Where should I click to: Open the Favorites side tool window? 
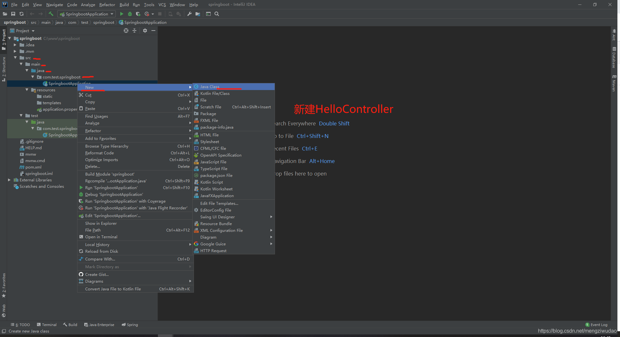tap(4, 285)
